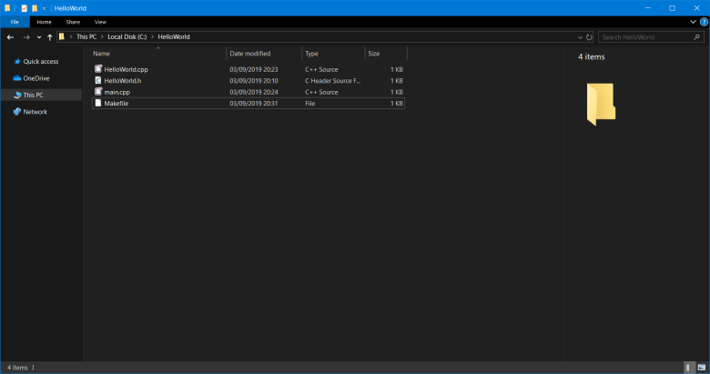Image resolution: width=710 pixels, height=374 pixels.
Task: Select the HelloWorld.h file
Action: (248, 81)
